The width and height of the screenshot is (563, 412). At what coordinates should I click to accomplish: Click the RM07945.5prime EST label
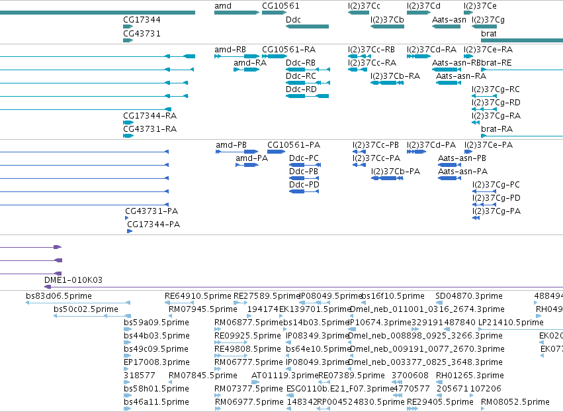203,309
